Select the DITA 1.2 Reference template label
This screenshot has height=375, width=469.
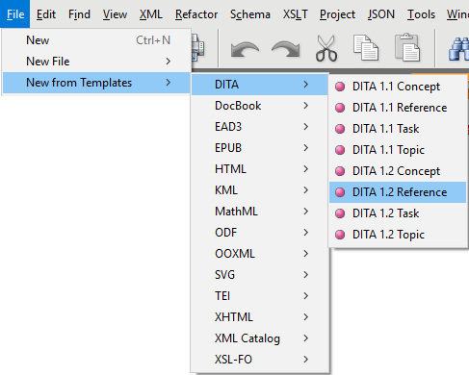(x=400, y=192)
